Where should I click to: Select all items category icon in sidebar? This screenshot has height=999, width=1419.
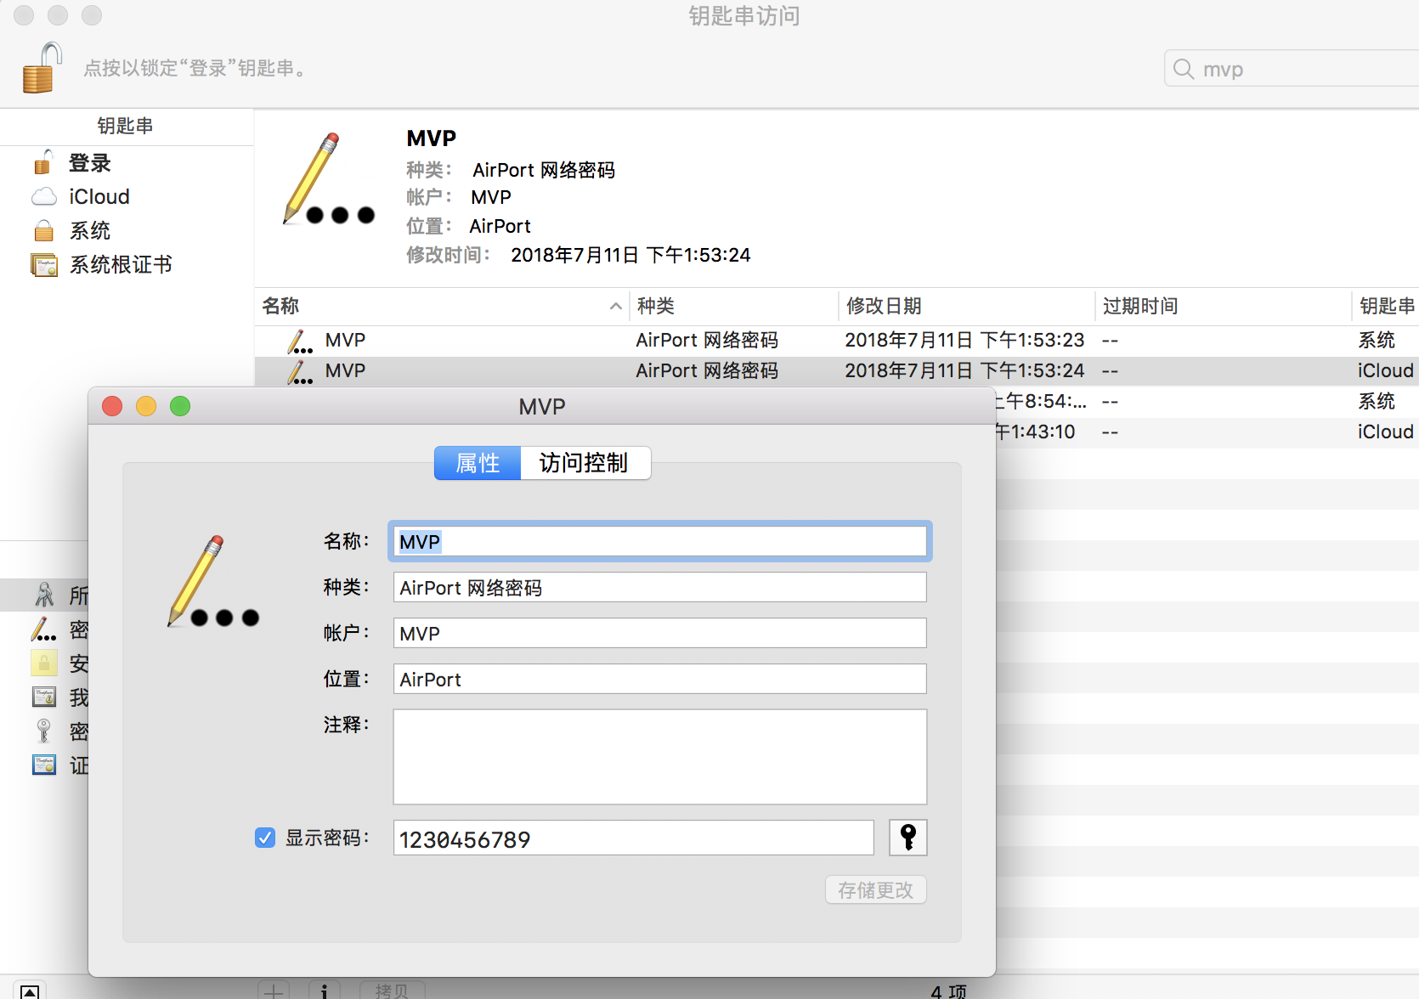tap(44, 595)
